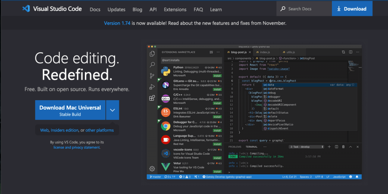The image size is (388, 194).
Task: Click the notifications bell in status bar
Action: (x=357, y=177)
